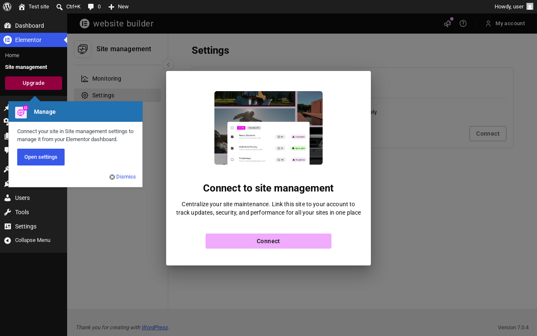Collapse the Site management side panel
537x336 pixels.
(x=168, y=65)
